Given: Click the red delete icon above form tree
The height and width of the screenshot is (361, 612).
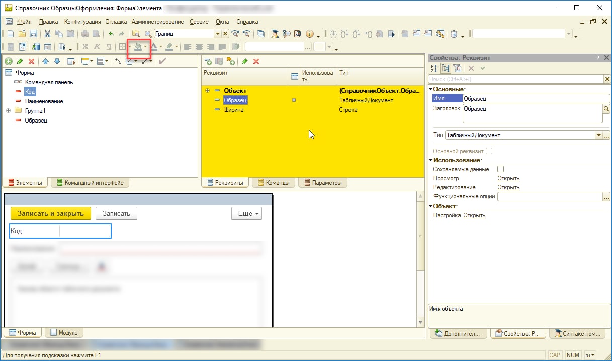Looking at the screenshot, I should [x=31, y=61].
